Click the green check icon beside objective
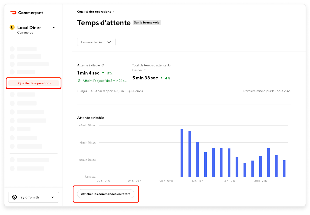Image resolution: width=310 pixels, height=215 pixels. click(79, 81)
